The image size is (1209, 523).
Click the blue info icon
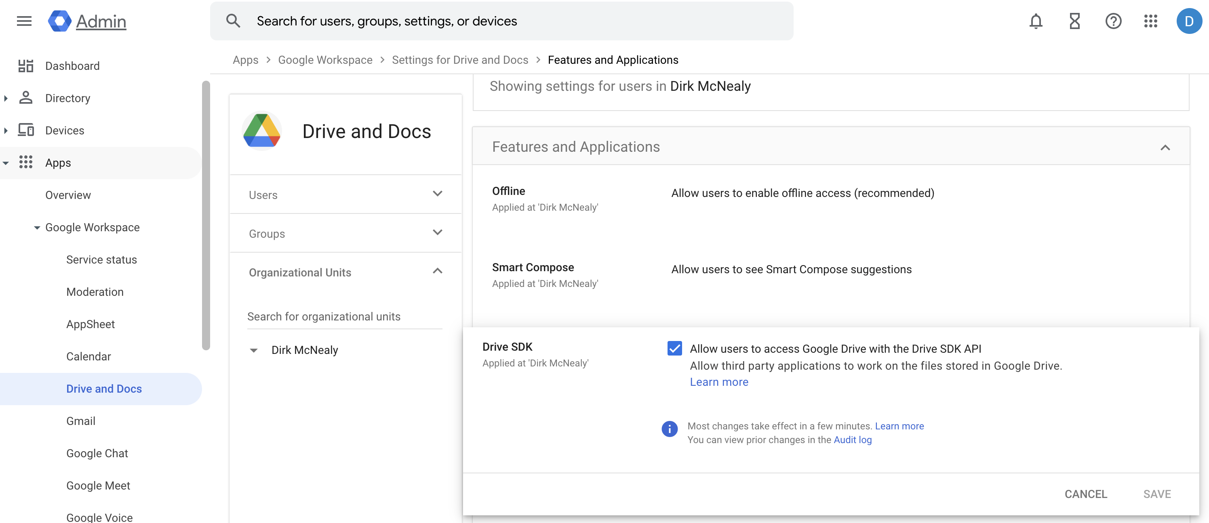pyautogui.click(x=669, y=428)
